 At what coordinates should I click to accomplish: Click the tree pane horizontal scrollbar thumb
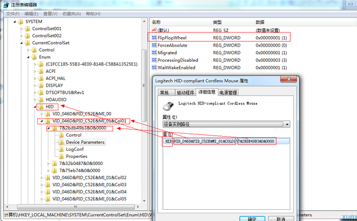[76, 207]
